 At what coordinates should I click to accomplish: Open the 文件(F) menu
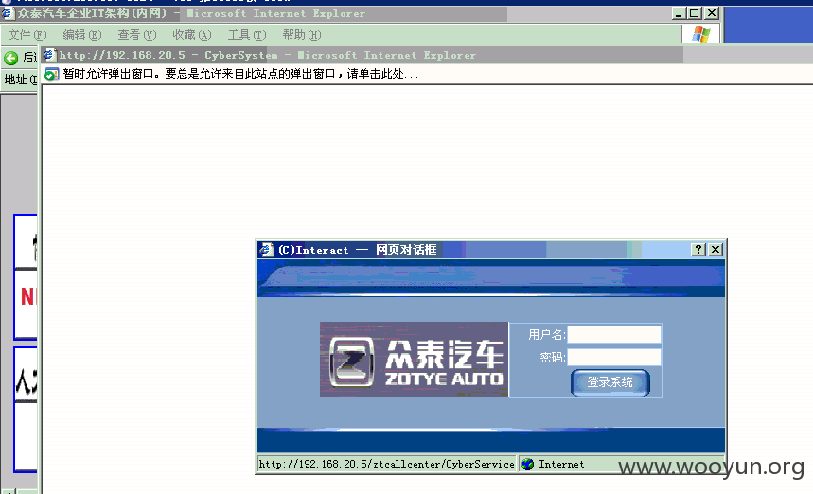pos(27,35)
